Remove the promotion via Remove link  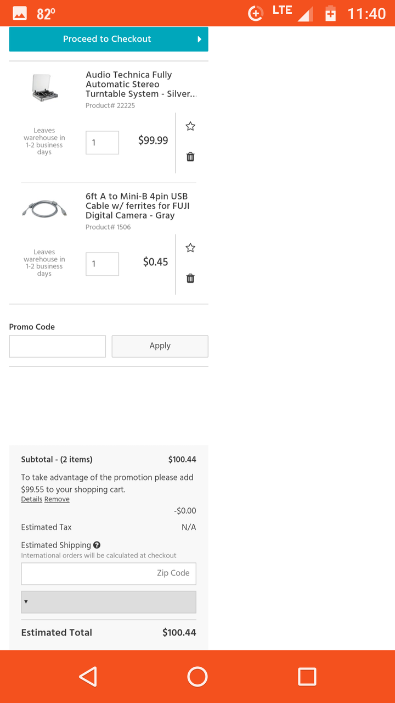57,499
